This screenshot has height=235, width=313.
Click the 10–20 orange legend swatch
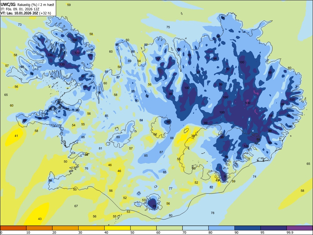point(39,228)
